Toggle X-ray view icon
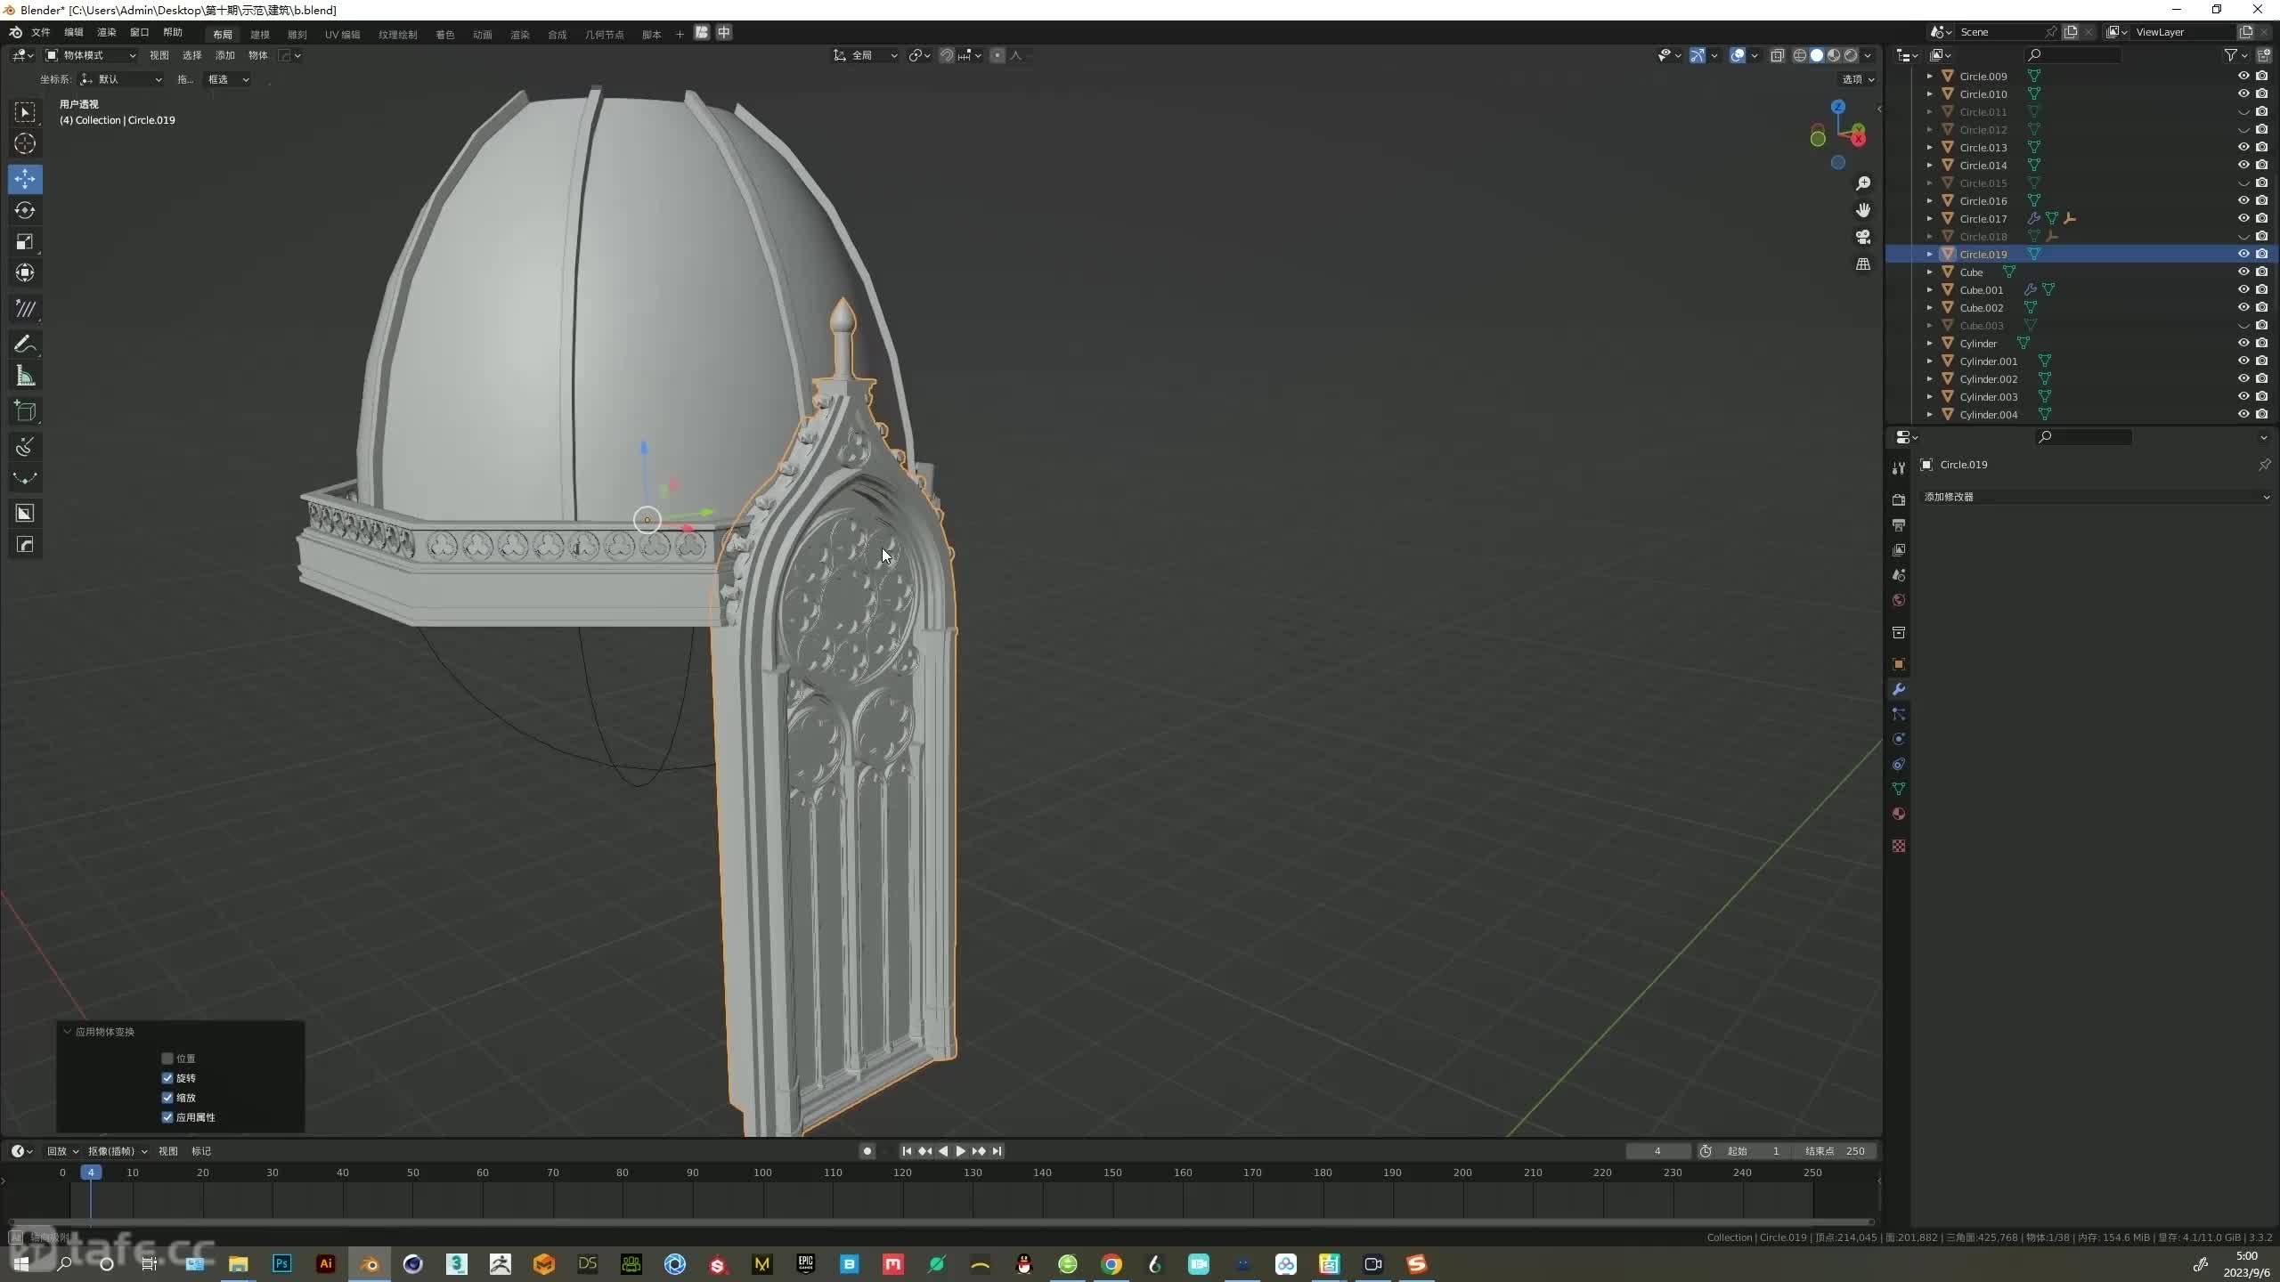 click(1777, 55)
